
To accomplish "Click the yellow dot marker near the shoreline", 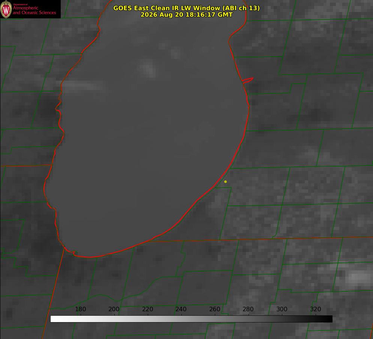I will pos(225,181).
